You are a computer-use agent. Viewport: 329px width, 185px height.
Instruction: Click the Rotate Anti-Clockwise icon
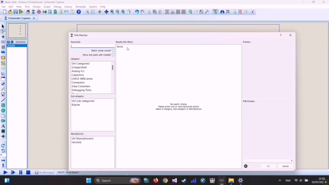coord(3,151)
